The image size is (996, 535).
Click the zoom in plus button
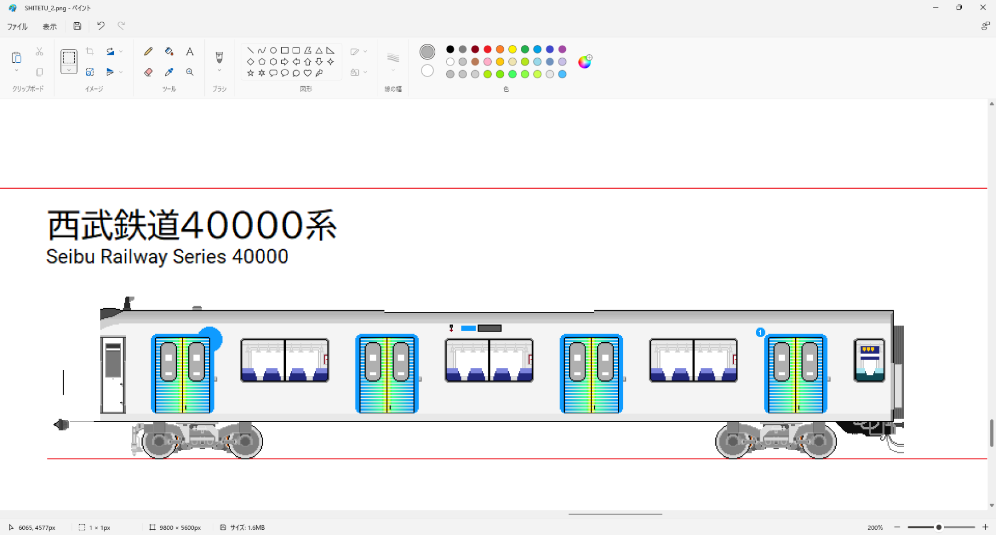(985, 528)
